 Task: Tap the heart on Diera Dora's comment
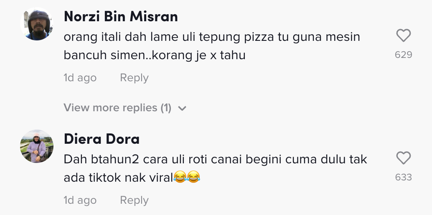[403, 158]
